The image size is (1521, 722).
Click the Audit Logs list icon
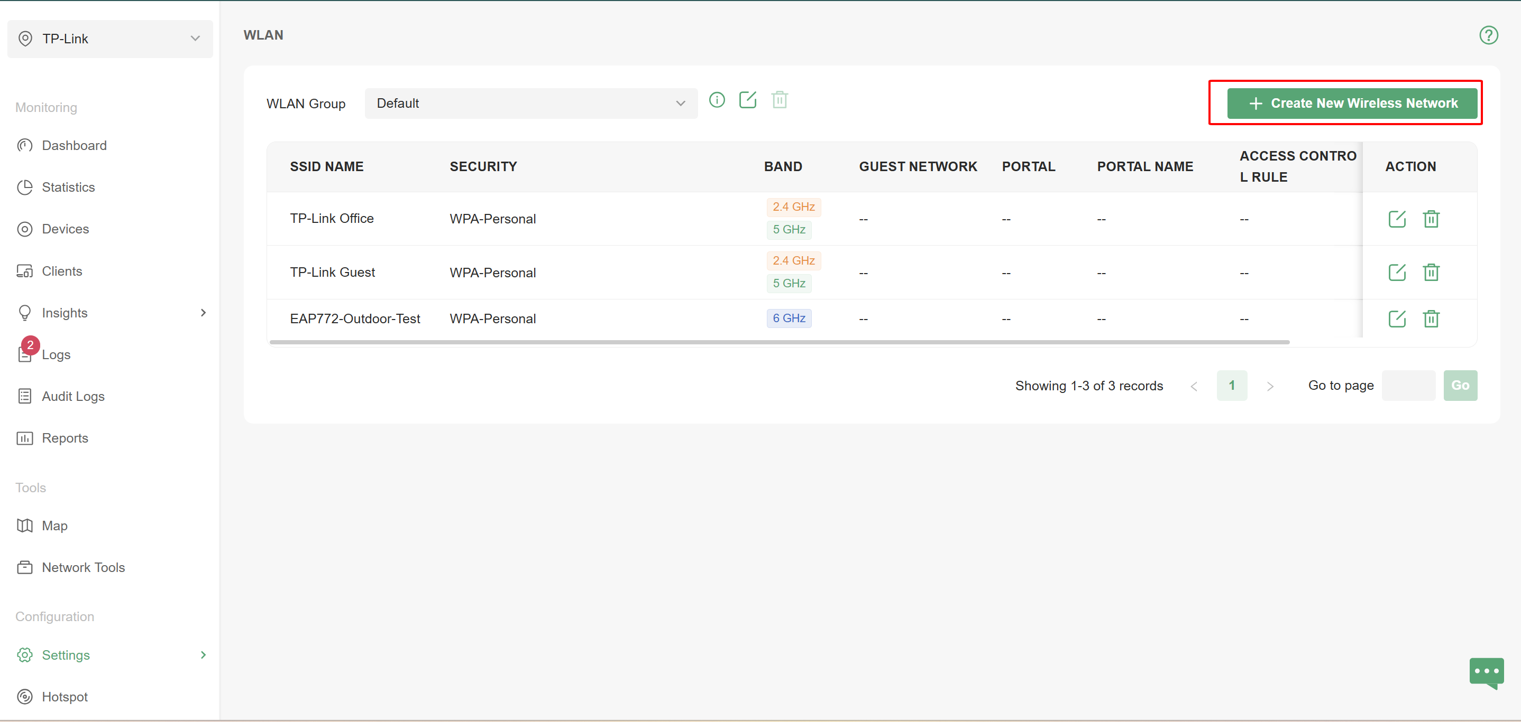point(25,396)
